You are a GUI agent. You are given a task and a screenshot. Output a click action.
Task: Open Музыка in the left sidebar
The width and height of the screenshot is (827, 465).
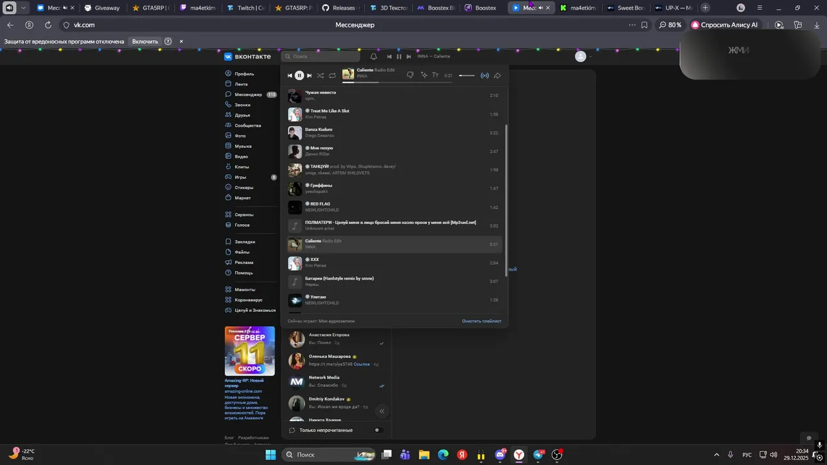(x=243, y=146)
